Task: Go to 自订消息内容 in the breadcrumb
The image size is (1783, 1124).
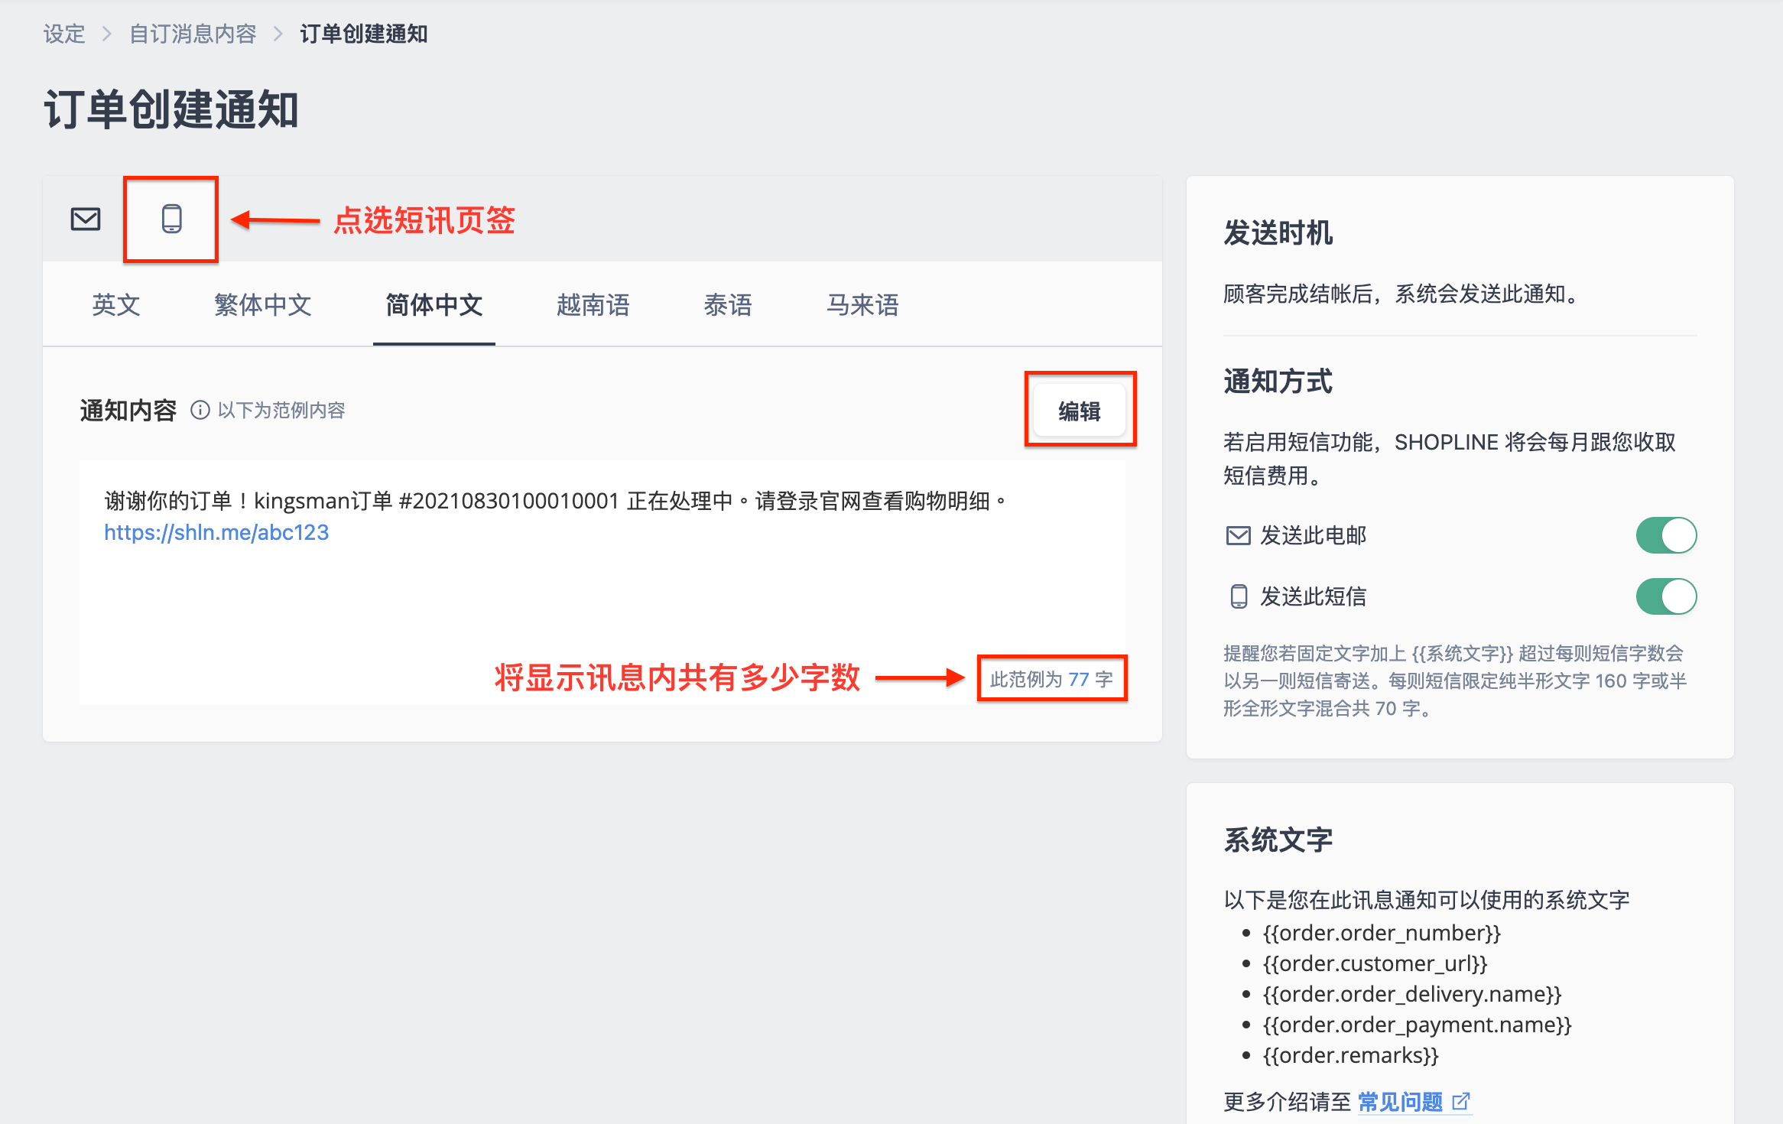Action: tap(193, 34)
